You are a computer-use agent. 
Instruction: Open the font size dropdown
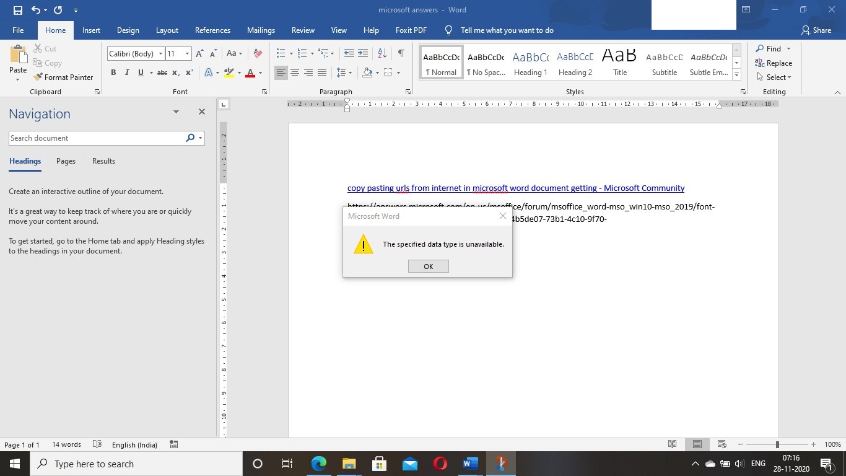click(x=187, y=54)
